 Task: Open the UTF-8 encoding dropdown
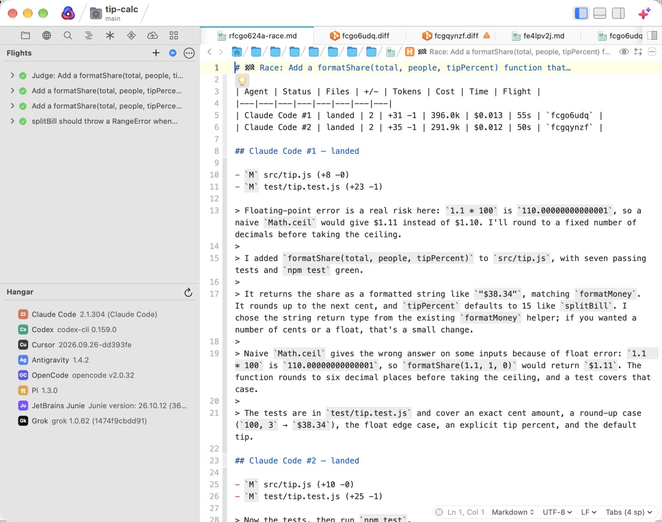(557, 512)
